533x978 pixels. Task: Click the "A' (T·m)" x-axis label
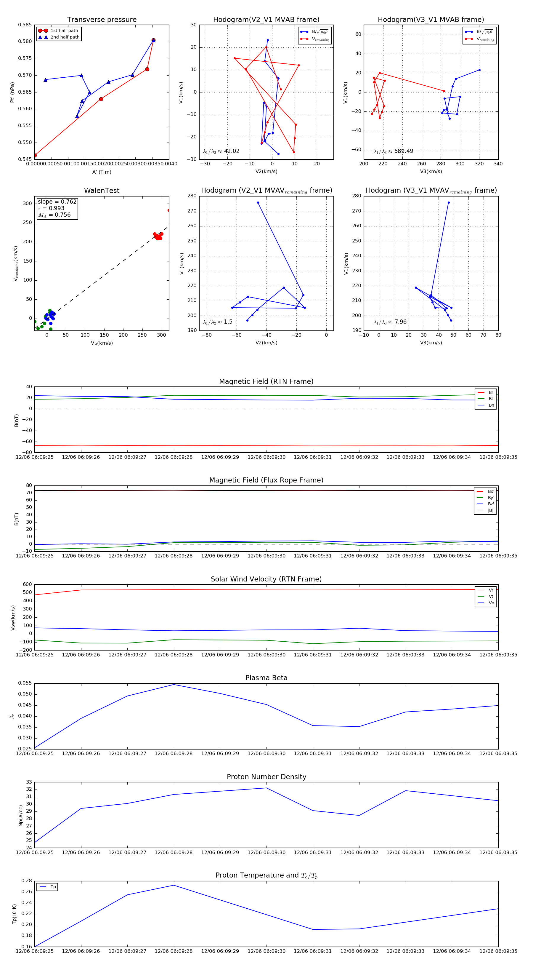click(x=102, y=172)
